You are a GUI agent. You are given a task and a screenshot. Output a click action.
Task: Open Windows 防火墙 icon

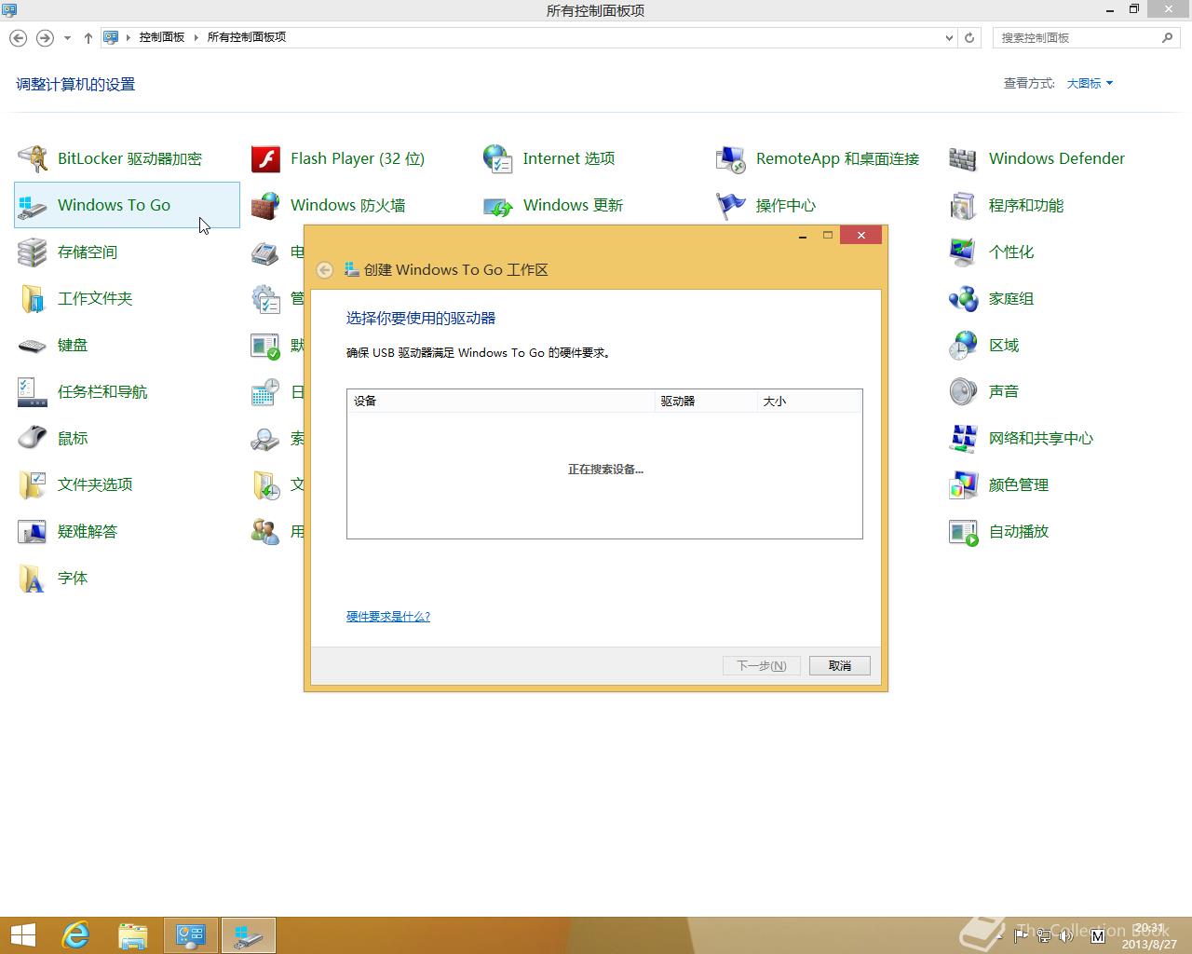click(x=265, y=205)
